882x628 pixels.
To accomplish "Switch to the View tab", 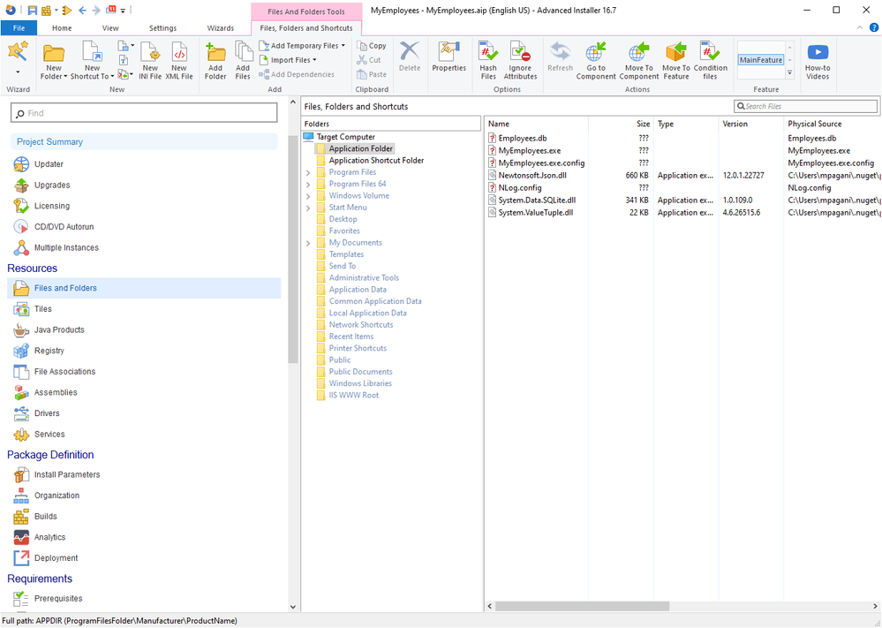I will (x=110, y=28).
